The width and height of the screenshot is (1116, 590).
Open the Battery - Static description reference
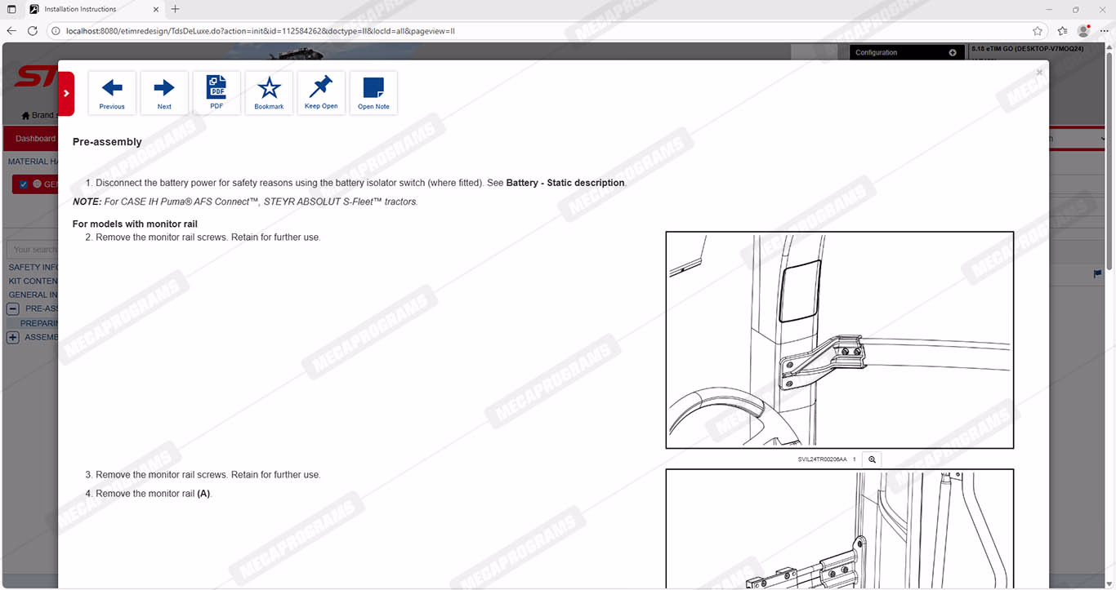pos(565,183)
